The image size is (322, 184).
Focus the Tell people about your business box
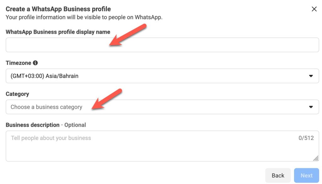[162, 146]
